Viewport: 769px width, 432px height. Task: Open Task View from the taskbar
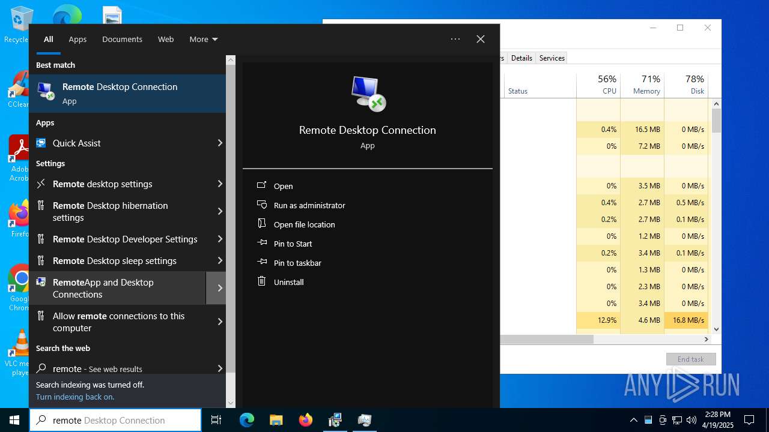tap(216, 420)
